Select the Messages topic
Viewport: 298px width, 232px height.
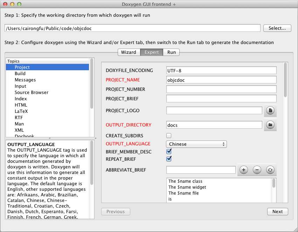click(x=47, y=80)
